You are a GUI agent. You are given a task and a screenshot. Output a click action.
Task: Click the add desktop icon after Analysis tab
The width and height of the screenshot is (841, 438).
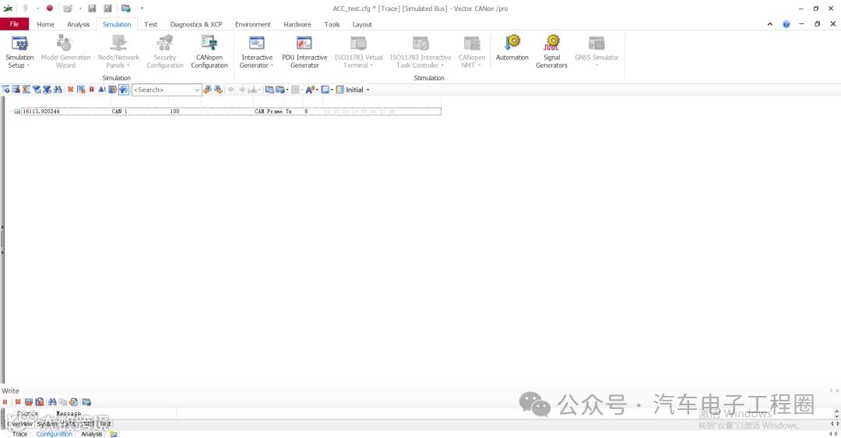click(114, 434)
